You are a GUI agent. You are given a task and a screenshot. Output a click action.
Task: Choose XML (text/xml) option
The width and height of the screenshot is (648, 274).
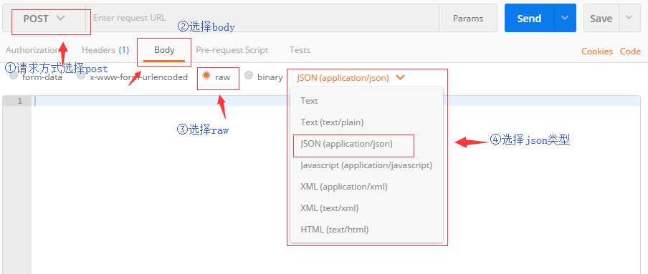click(366, 208)
